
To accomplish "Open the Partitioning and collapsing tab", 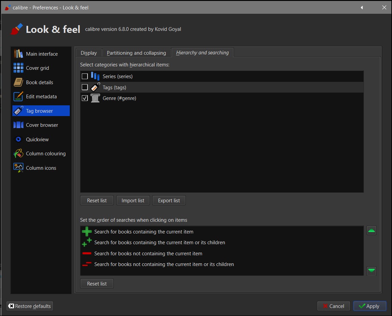I will pos(136,53).
